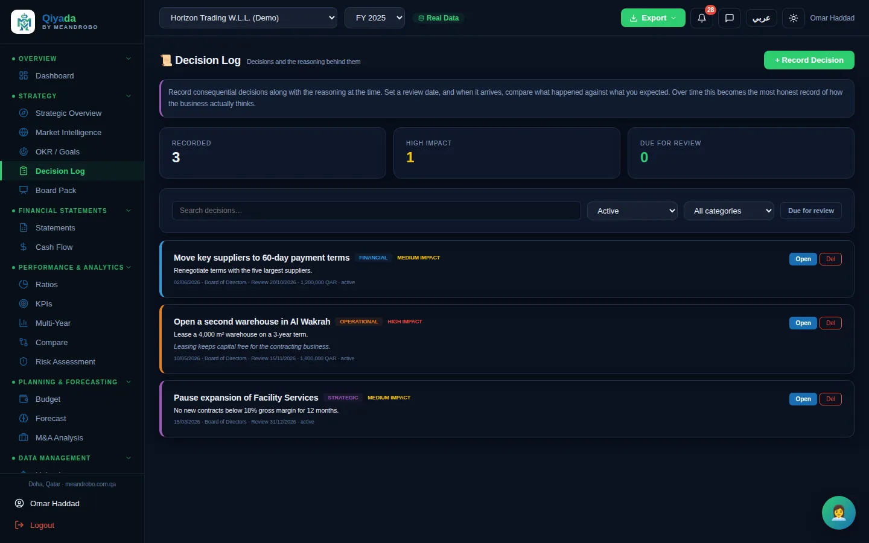Click the Cash Flow dollar icon
The image size is (869, 543).
tap(24, 247)
